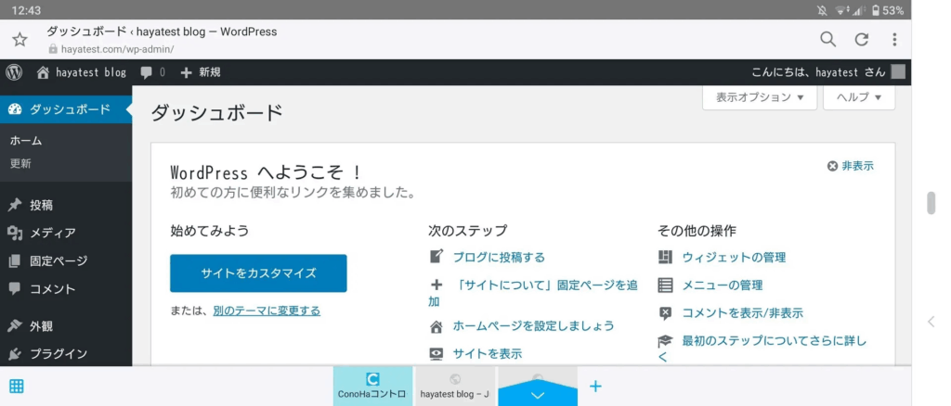951x406 pixels.
Task: Switch to the ConoHaコントロ browser tab
Action: [x=372, y=386]
